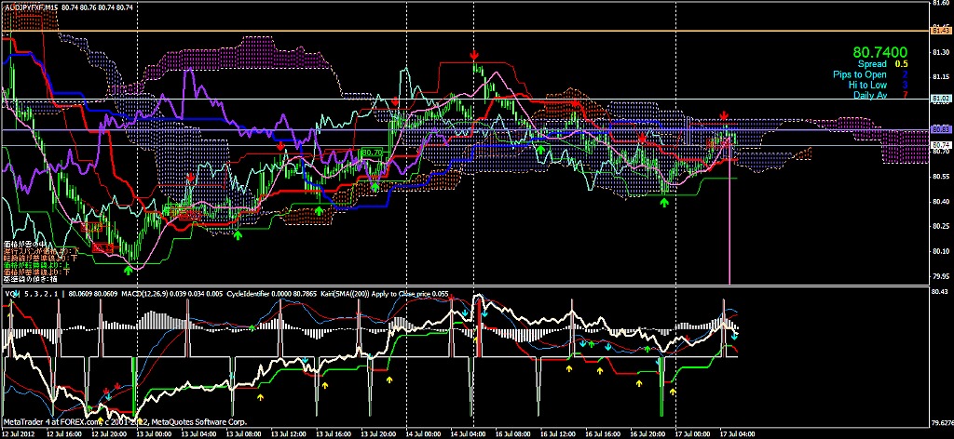Click the AUDJPY M15 chart title
Viewport: 954px width, 439px height.
pos(33,7)
